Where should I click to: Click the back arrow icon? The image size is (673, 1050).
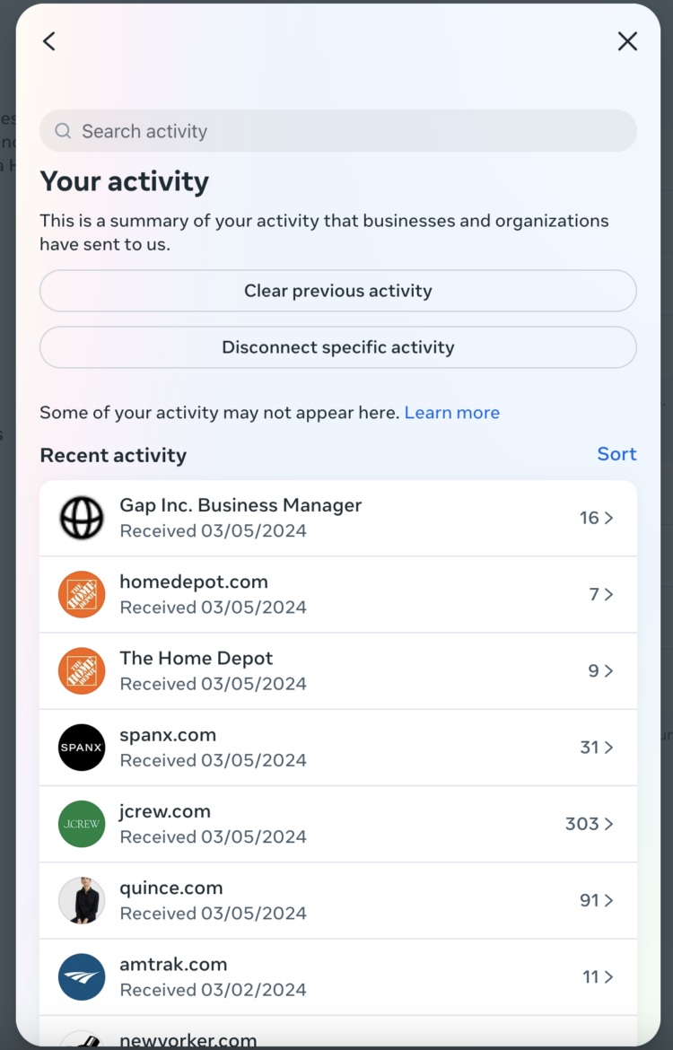pyautogui.click(x=49, y=41)
